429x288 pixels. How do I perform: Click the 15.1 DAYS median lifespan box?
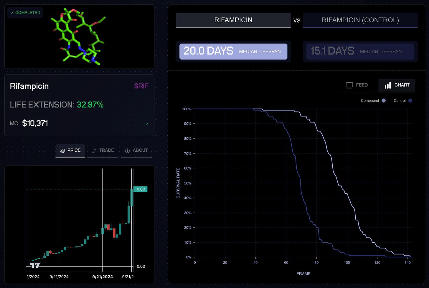click(x=360, y=51)
